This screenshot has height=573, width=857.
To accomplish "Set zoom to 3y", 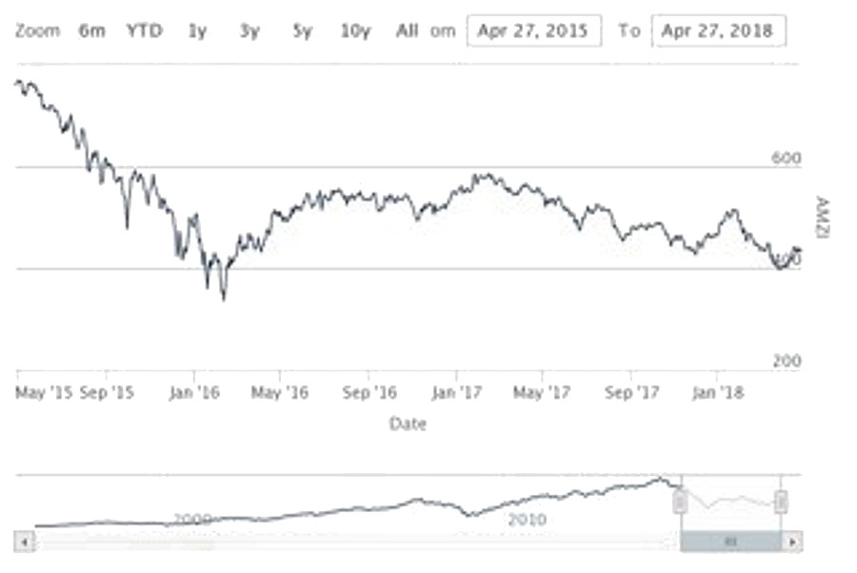I will tap(249, 30).
